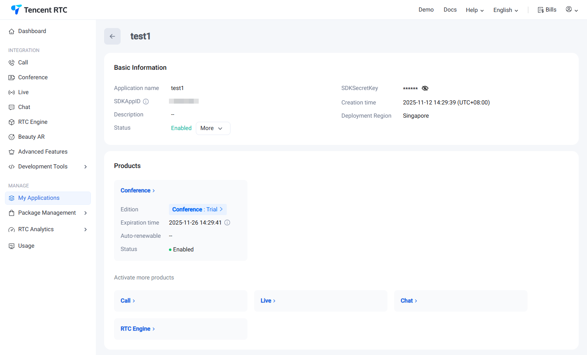Expand the Help menu in header
The width and height of the screenshot is (587, 355).
click(475, 10)
